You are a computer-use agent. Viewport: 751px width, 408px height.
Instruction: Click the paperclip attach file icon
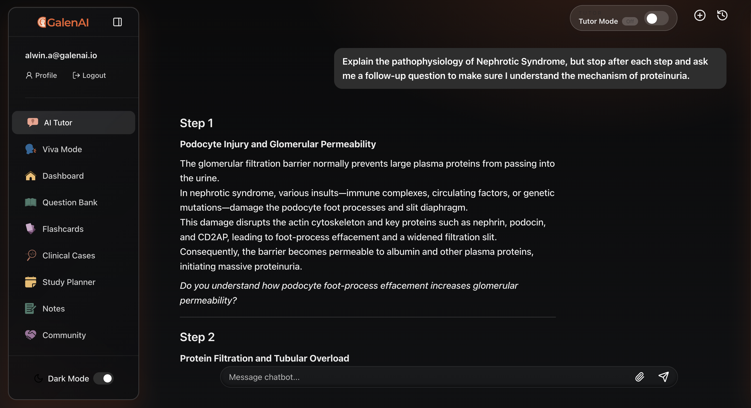(639, 377)
